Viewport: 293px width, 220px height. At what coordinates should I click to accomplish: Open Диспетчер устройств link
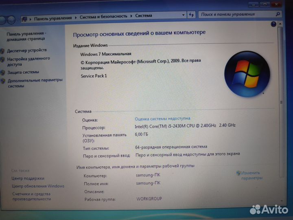(27, 51)
